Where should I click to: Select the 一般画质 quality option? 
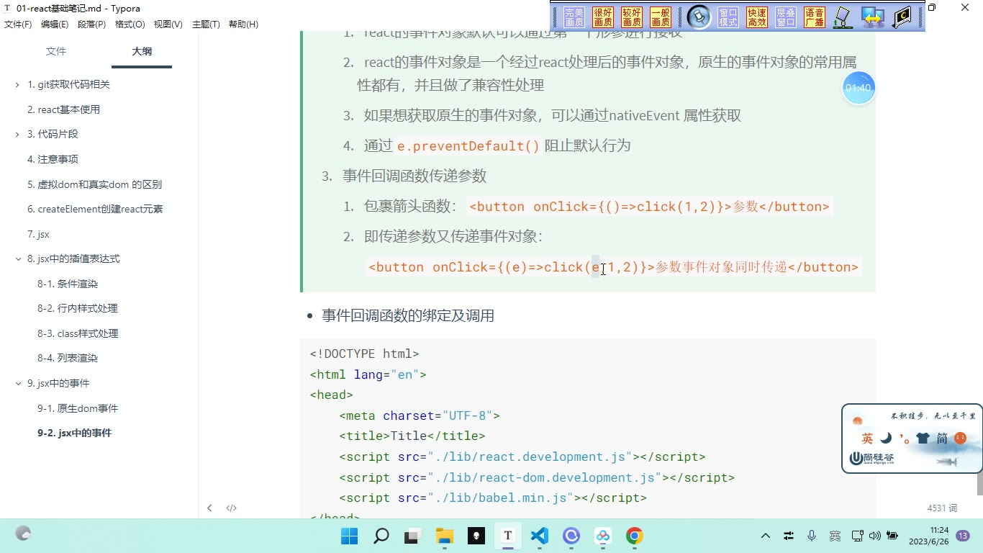point(661,17)
